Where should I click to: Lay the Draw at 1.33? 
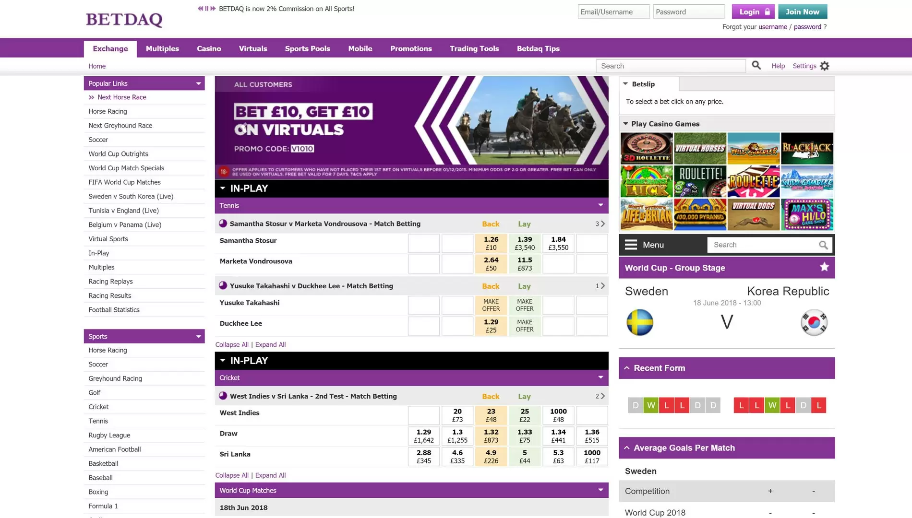(x=525, y=436)
